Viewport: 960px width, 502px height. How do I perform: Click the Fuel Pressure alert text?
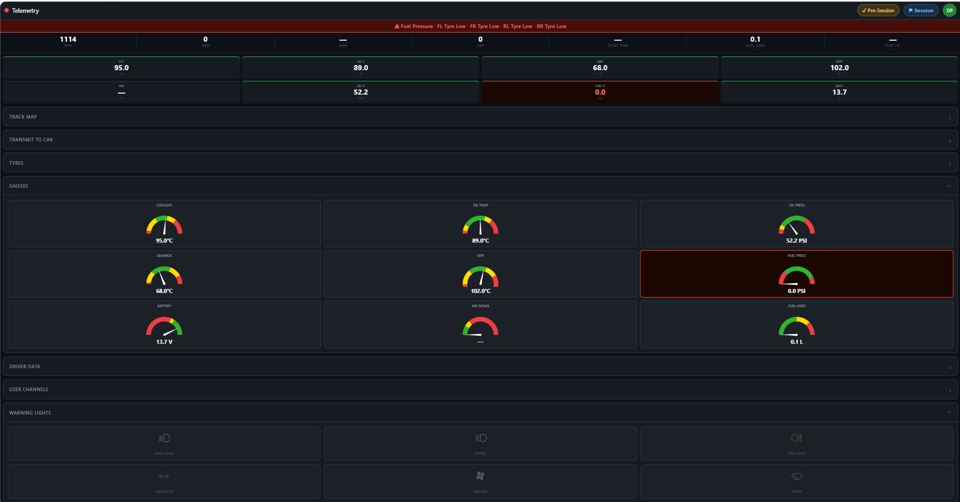click(417, 26)
